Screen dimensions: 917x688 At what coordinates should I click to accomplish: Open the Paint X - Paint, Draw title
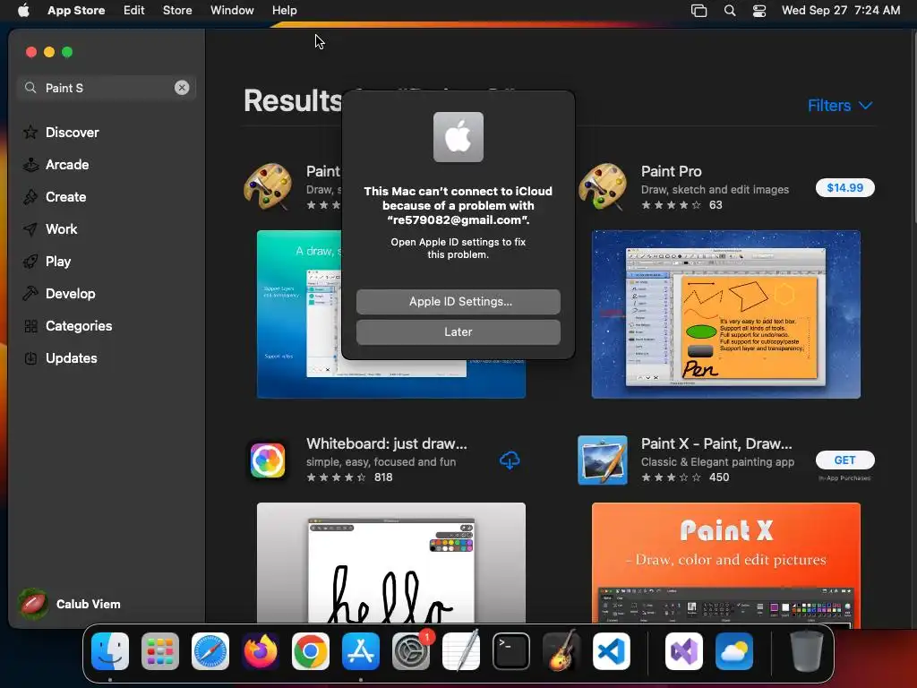(716, 444)
